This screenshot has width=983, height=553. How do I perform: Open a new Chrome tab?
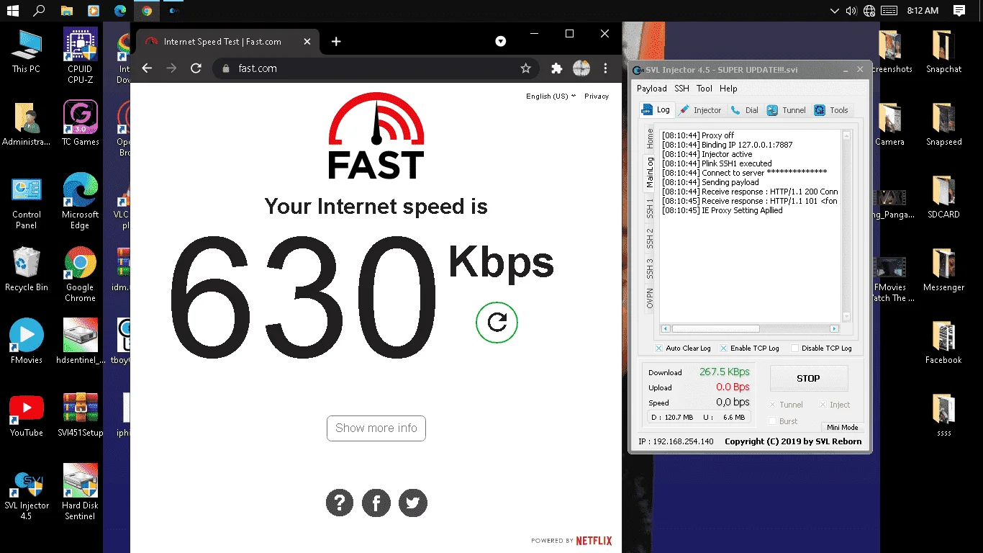pyautogui.click(x=336, y=42)
